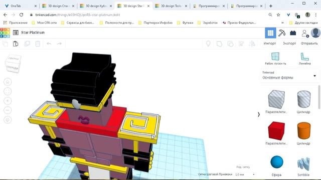Undo the last action arrow
The height and width of the screenshot is (180, 321).
pos(49,43)
